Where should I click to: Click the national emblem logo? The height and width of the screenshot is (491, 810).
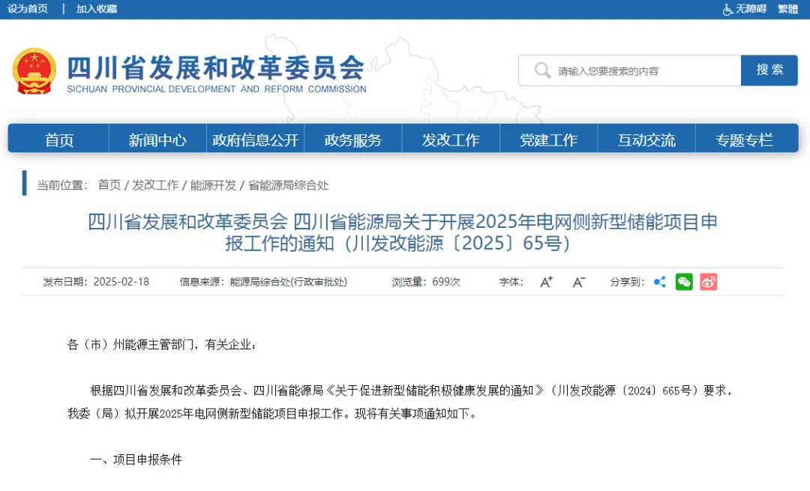click(34, 71)
